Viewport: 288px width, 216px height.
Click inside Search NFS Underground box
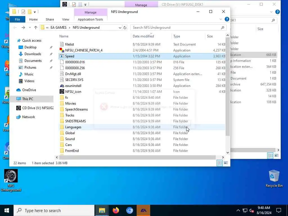(178, 28)
